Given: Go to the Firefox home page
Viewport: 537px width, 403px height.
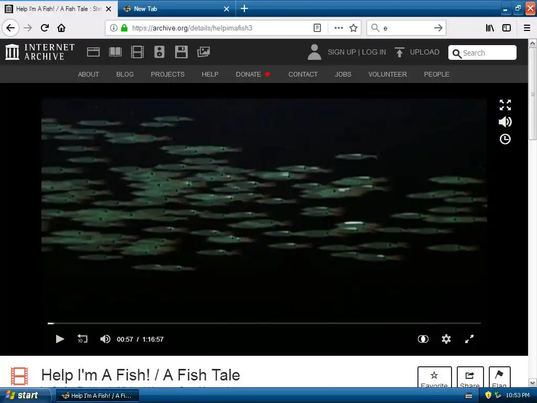Looking at the screenshot, I should tap(61, 28).
